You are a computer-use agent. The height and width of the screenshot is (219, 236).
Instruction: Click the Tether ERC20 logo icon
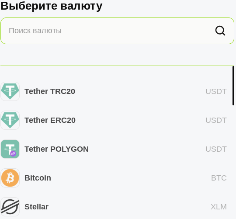click(x=10, y=120)
